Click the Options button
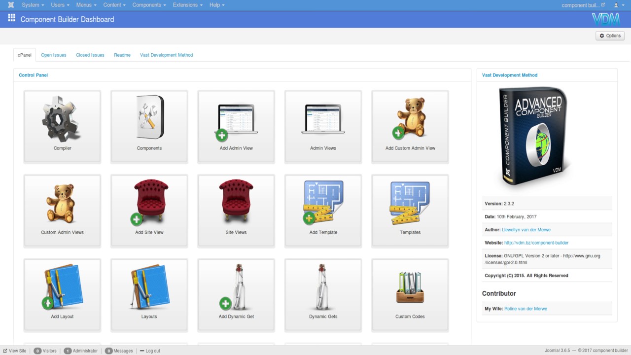 pyautogui.click(x=610, y=35)
